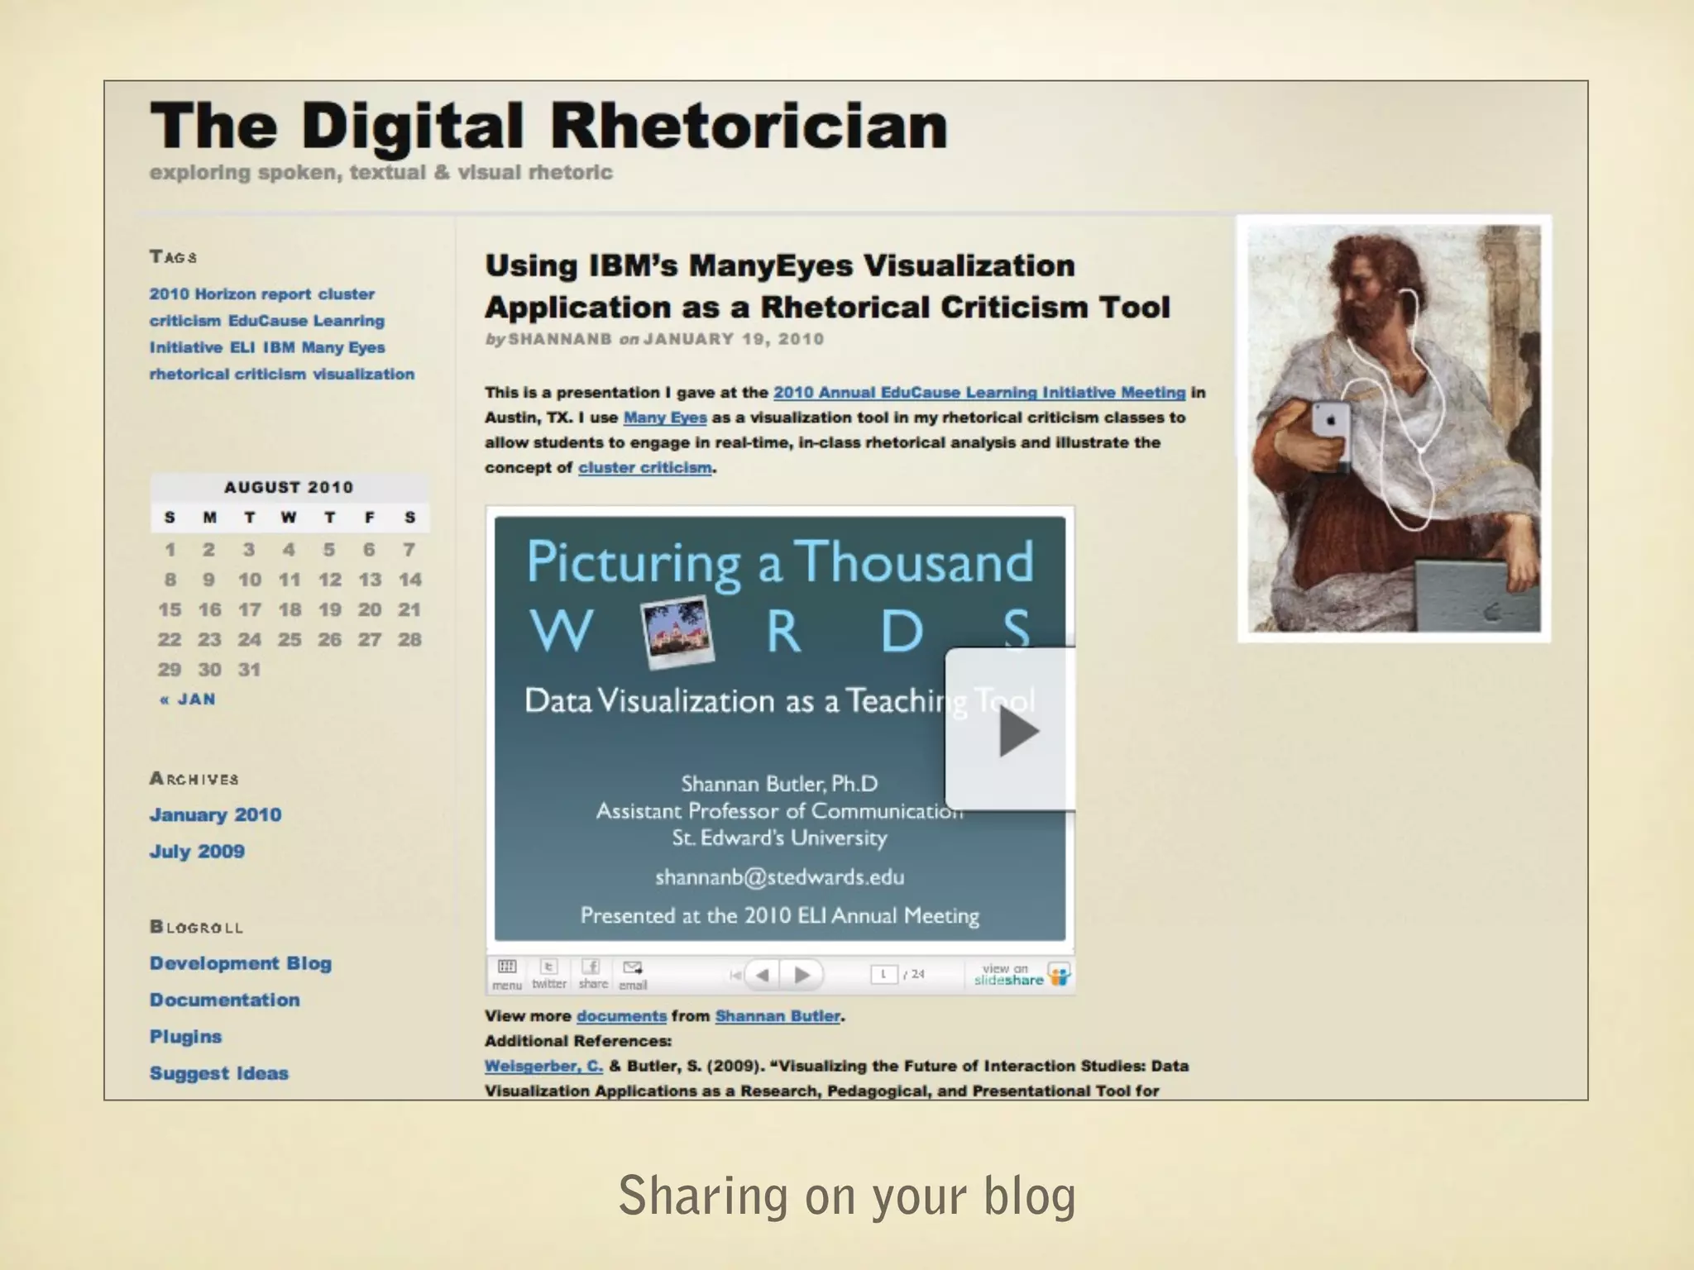Click the AUGUST 2010 calendar heading
The width and height of the screenshot is (1694, 1270).
click(289, 488)
